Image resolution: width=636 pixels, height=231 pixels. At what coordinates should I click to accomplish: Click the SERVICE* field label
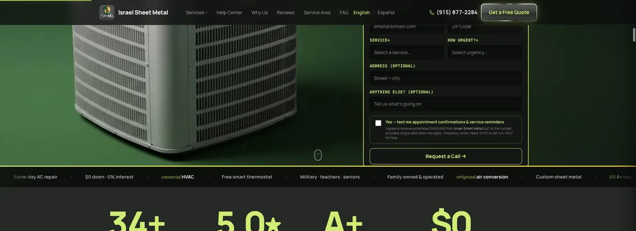coord(380,40)
